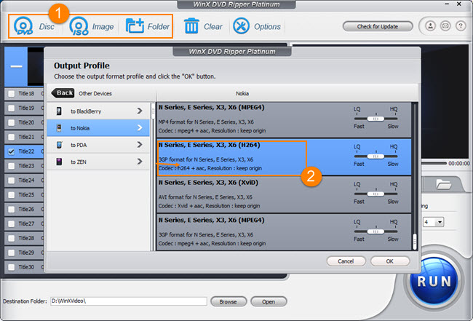Click the Nokia phone icon
Image resolution: width=473 pixels, height=321 pixels.
coord(59,128)
